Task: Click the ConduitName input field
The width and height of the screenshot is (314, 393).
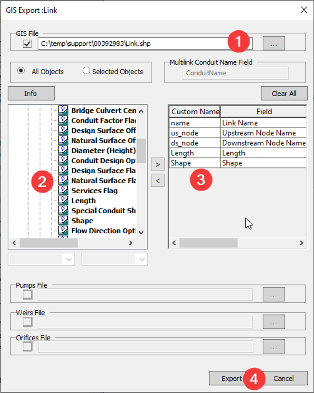Action: click(236, 73)
